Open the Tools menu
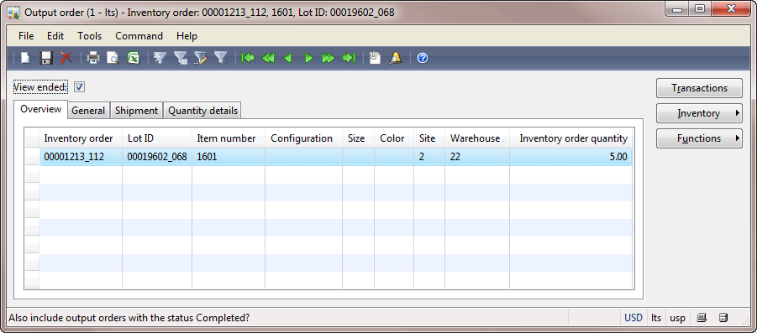Screen dimensions: 757x333 [x=90, y=36]
